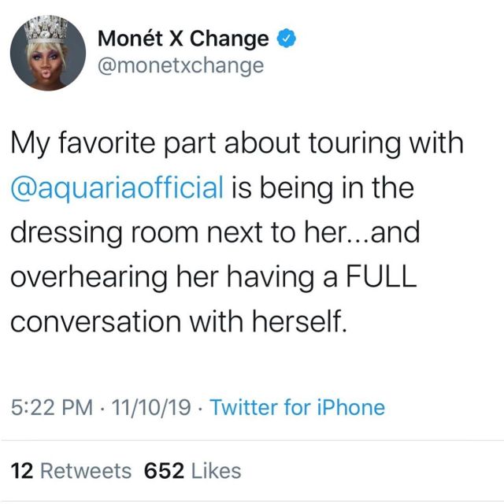Click the tweet's first line of text
This screenshot has height=504, width=504.
point(237,143)
